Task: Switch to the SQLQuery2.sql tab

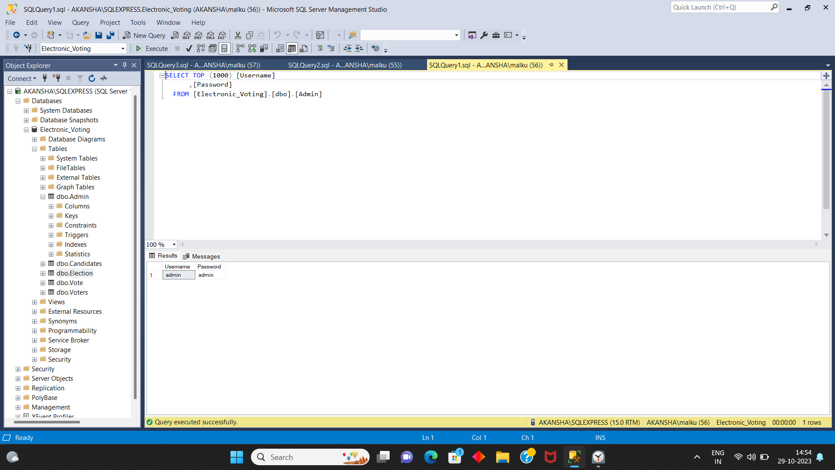Action: [345, 65]
